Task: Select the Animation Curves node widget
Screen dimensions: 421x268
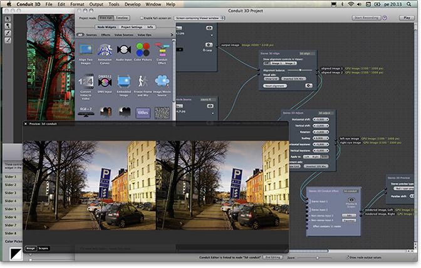Action: point(105,53)
